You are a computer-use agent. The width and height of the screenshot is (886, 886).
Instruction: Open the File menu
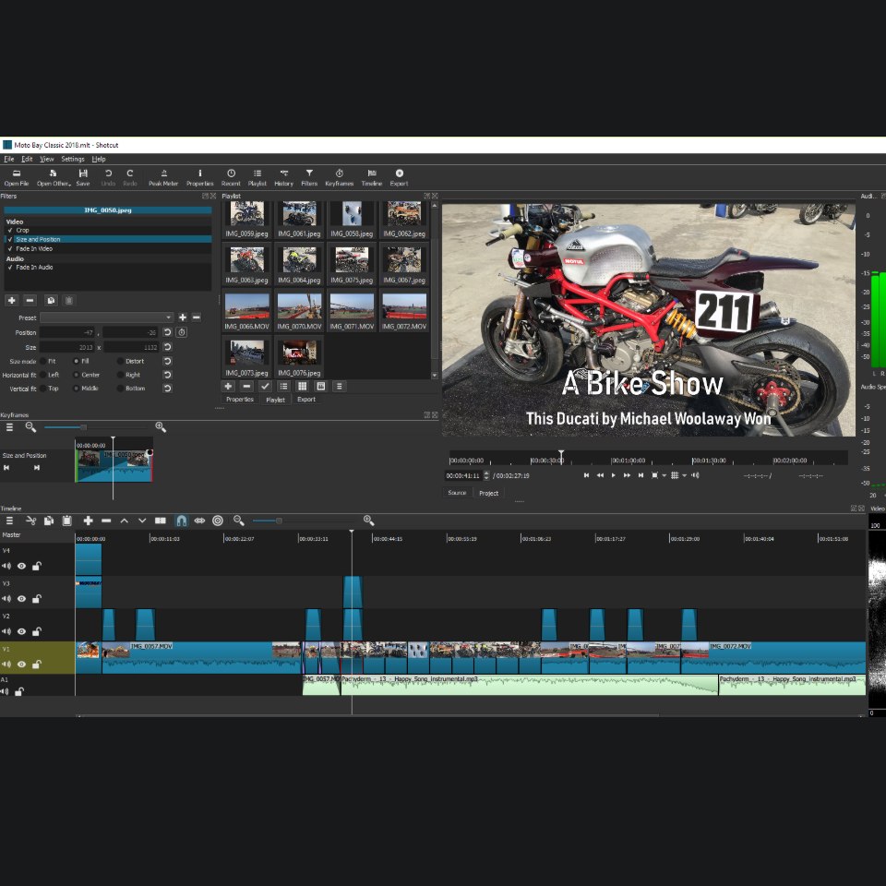pos(9,159)
